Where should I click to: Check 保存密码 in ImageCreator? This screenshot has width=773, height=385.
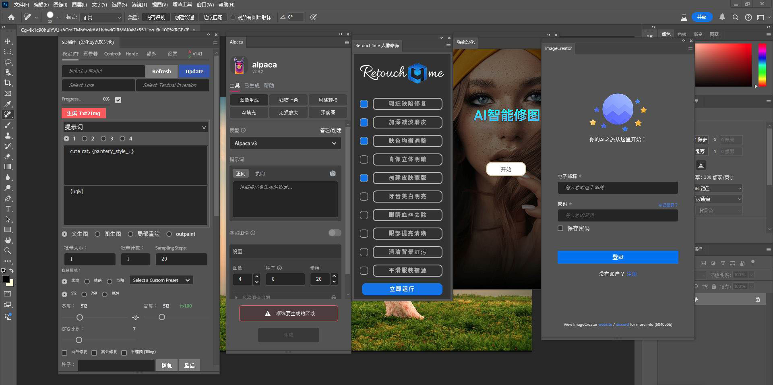pyautogui.click(x=560, y=228)
